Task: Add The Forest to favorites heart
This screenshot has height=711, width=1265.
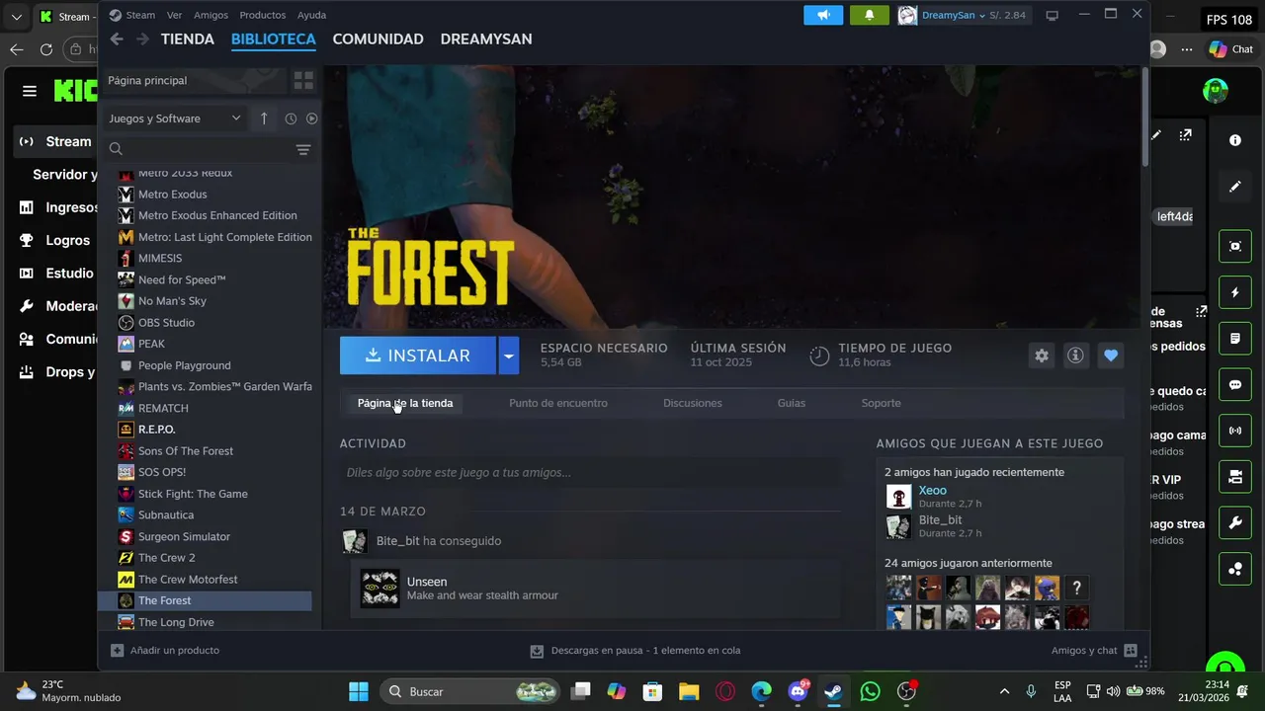Action: (x=1111, y=355)
